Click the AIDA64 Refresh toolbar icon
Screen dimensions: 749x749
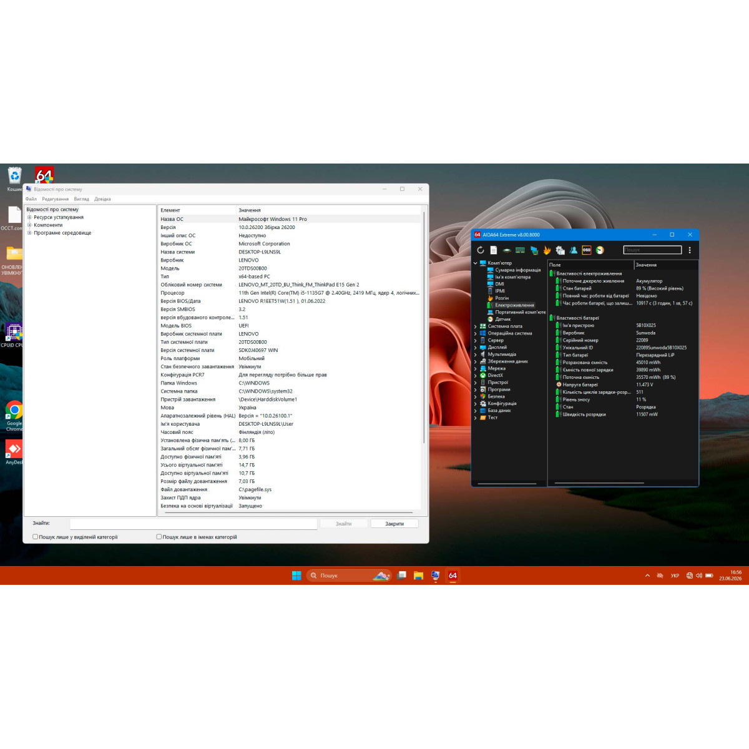point(481,250)
